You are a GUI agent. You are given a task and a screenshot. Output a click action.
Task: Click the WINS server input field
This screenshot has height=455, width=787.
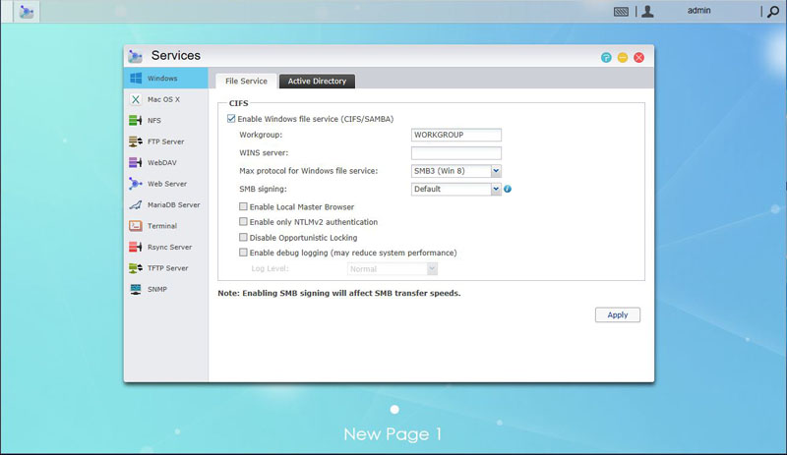point(456,153)
